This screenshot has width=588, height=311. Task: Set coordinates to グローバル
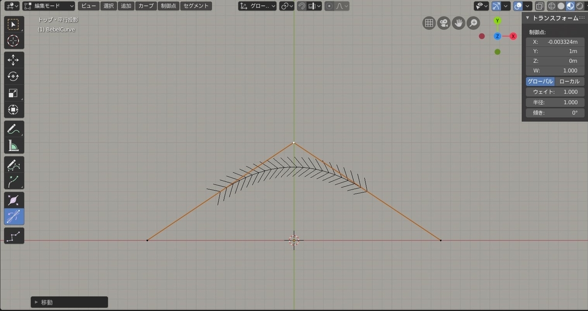[x=540, y=81]
